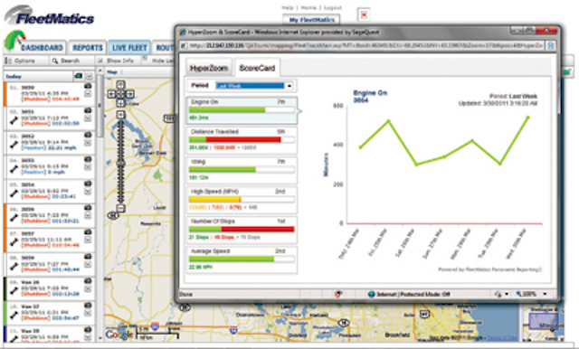Pan the map left with the arrow control
This screenshot has height=349, width=579.
[111, 94]
